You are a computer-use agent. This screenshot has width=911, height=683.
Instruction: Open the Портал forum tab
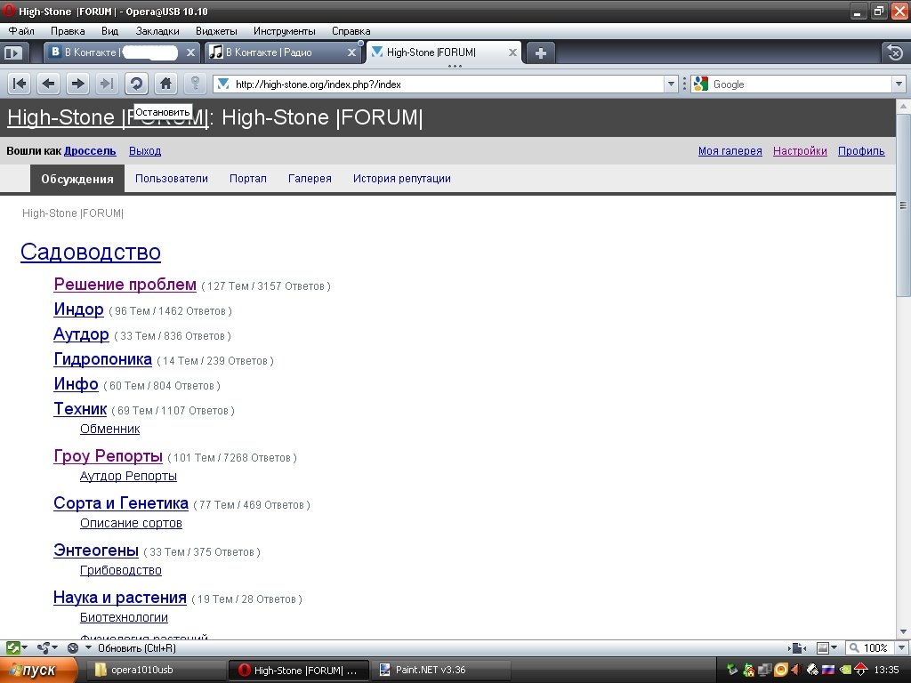click(x=248, y=178)
